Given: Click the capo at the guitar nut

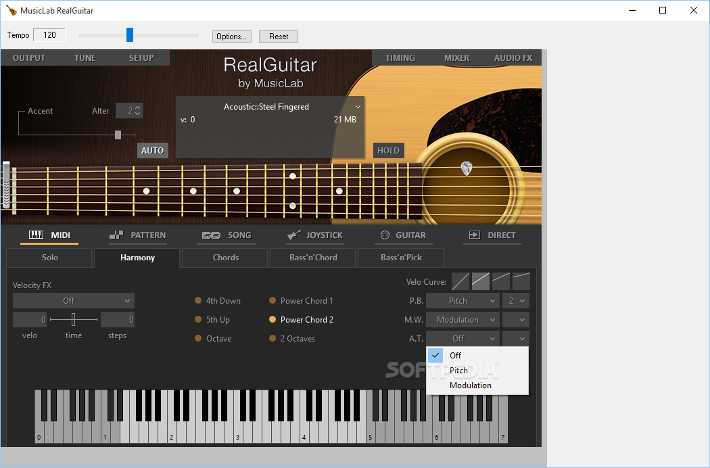Looking at the screenshot, I should [6, 185].
